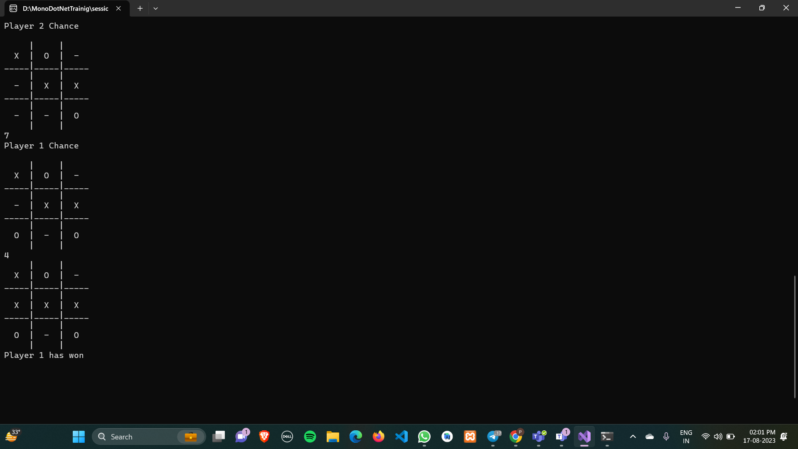Launch Brave browser from taskbar
This screenshot has height=449, width=798.
pos(264,437)
